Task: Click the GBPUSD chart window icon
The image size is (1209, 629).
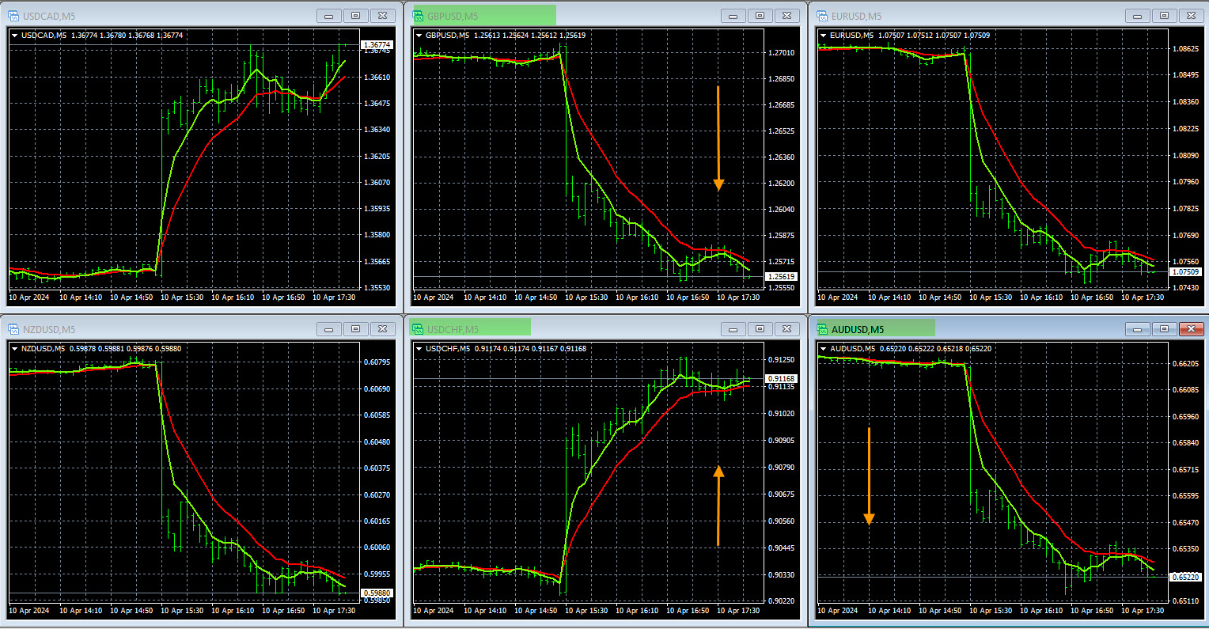Action: point(419,16)
